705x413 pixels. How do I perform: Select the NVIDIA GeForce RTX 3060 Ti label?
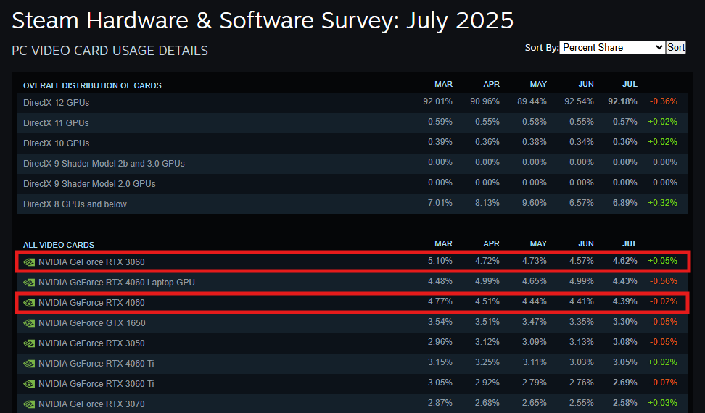coord(96,384)
